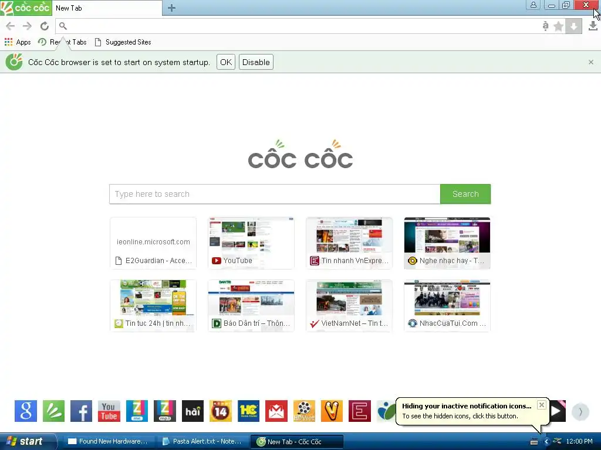This screenshot has height=450, width=601.
Task: Open the Zing Me shortcut icon
Action: 137,411
